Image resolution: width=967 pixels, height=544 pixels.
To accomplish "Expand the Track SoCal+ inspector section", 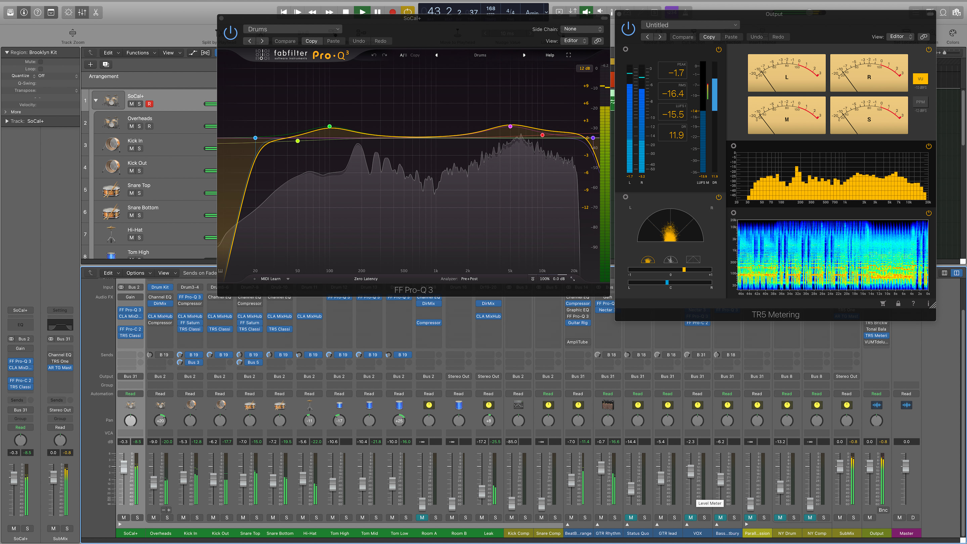I will [x=7, y=121].
